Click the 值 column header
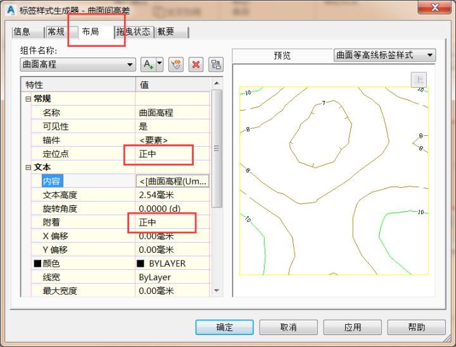This screenshot has width=456, height=347. (173, 85)
